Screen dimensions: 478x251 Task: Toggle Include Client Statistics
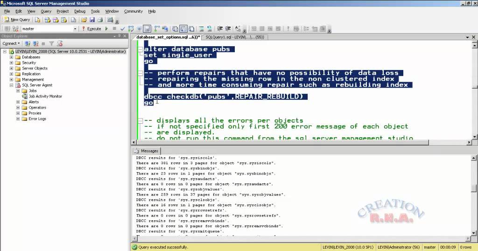(165, 28)
